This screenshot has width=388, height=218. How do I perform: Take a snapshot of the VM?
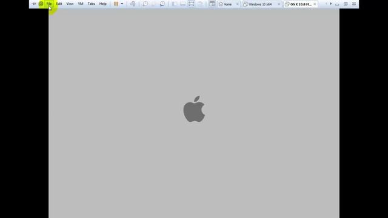[145, 4]
